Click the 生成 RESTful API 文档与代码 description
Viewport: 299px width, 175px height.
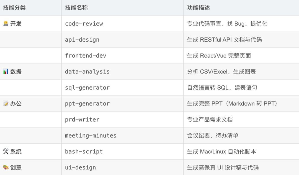(225, 40)
